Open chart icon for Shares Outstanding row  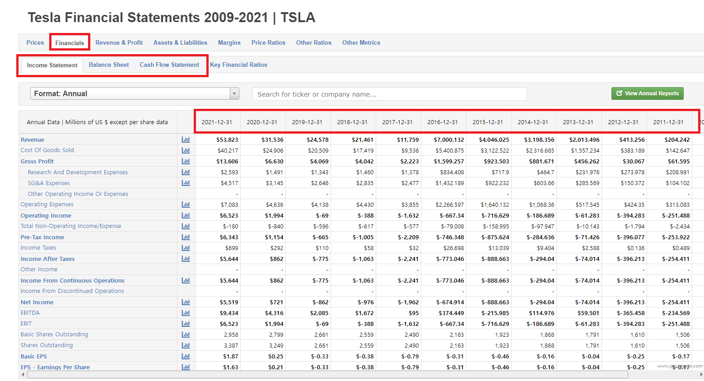tap(186, 345)
